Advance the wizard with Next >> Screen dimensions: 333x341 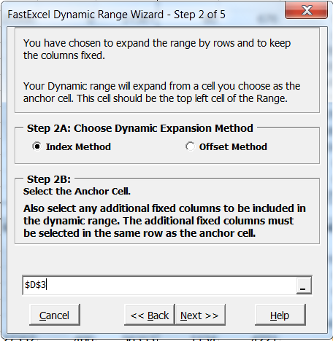200,315
